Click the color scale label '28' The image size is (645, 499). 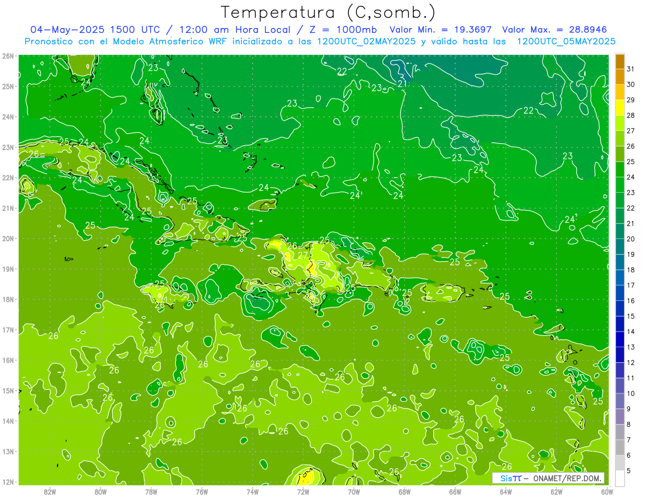tap(630, 115)
